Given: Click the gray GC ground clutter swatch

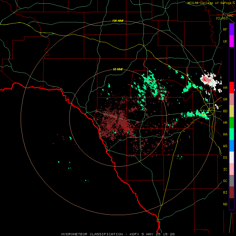Looking at the screenshot, I should (x=232, y=181).
